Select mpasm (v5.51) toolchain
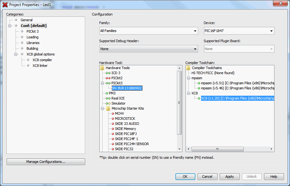 point(237,83)
